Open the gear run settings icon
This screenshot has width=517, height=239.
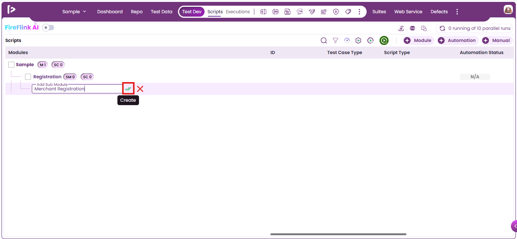[358, 40]
